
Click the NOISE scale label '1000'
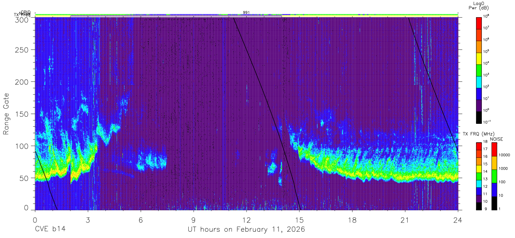(x=504, y=169)
